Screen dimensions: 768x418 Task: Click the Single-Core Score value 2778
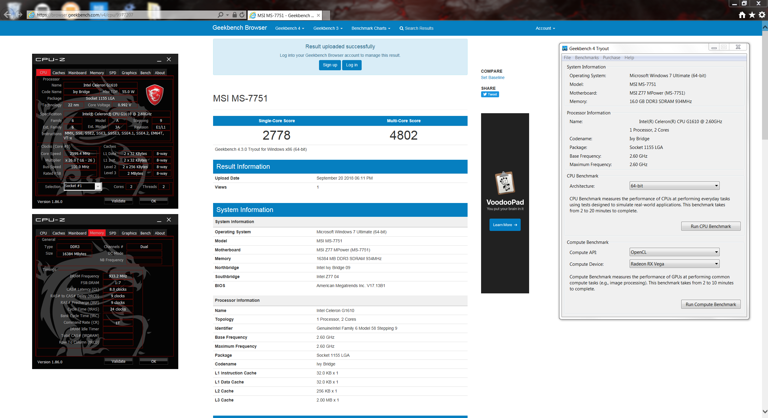click(x=277, y=135)
